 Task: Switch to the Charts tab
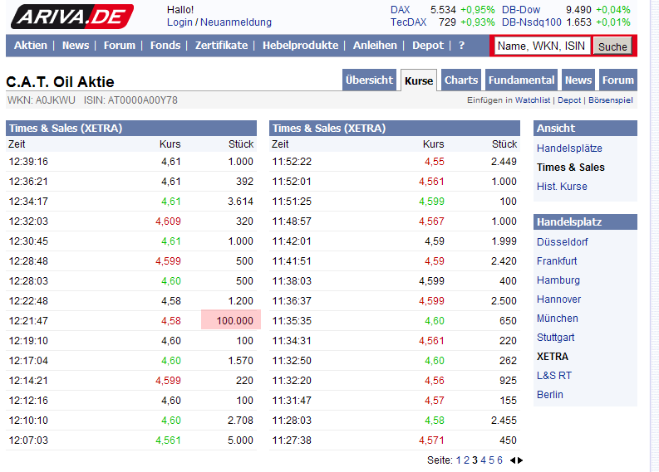click(x=460, y=80)
